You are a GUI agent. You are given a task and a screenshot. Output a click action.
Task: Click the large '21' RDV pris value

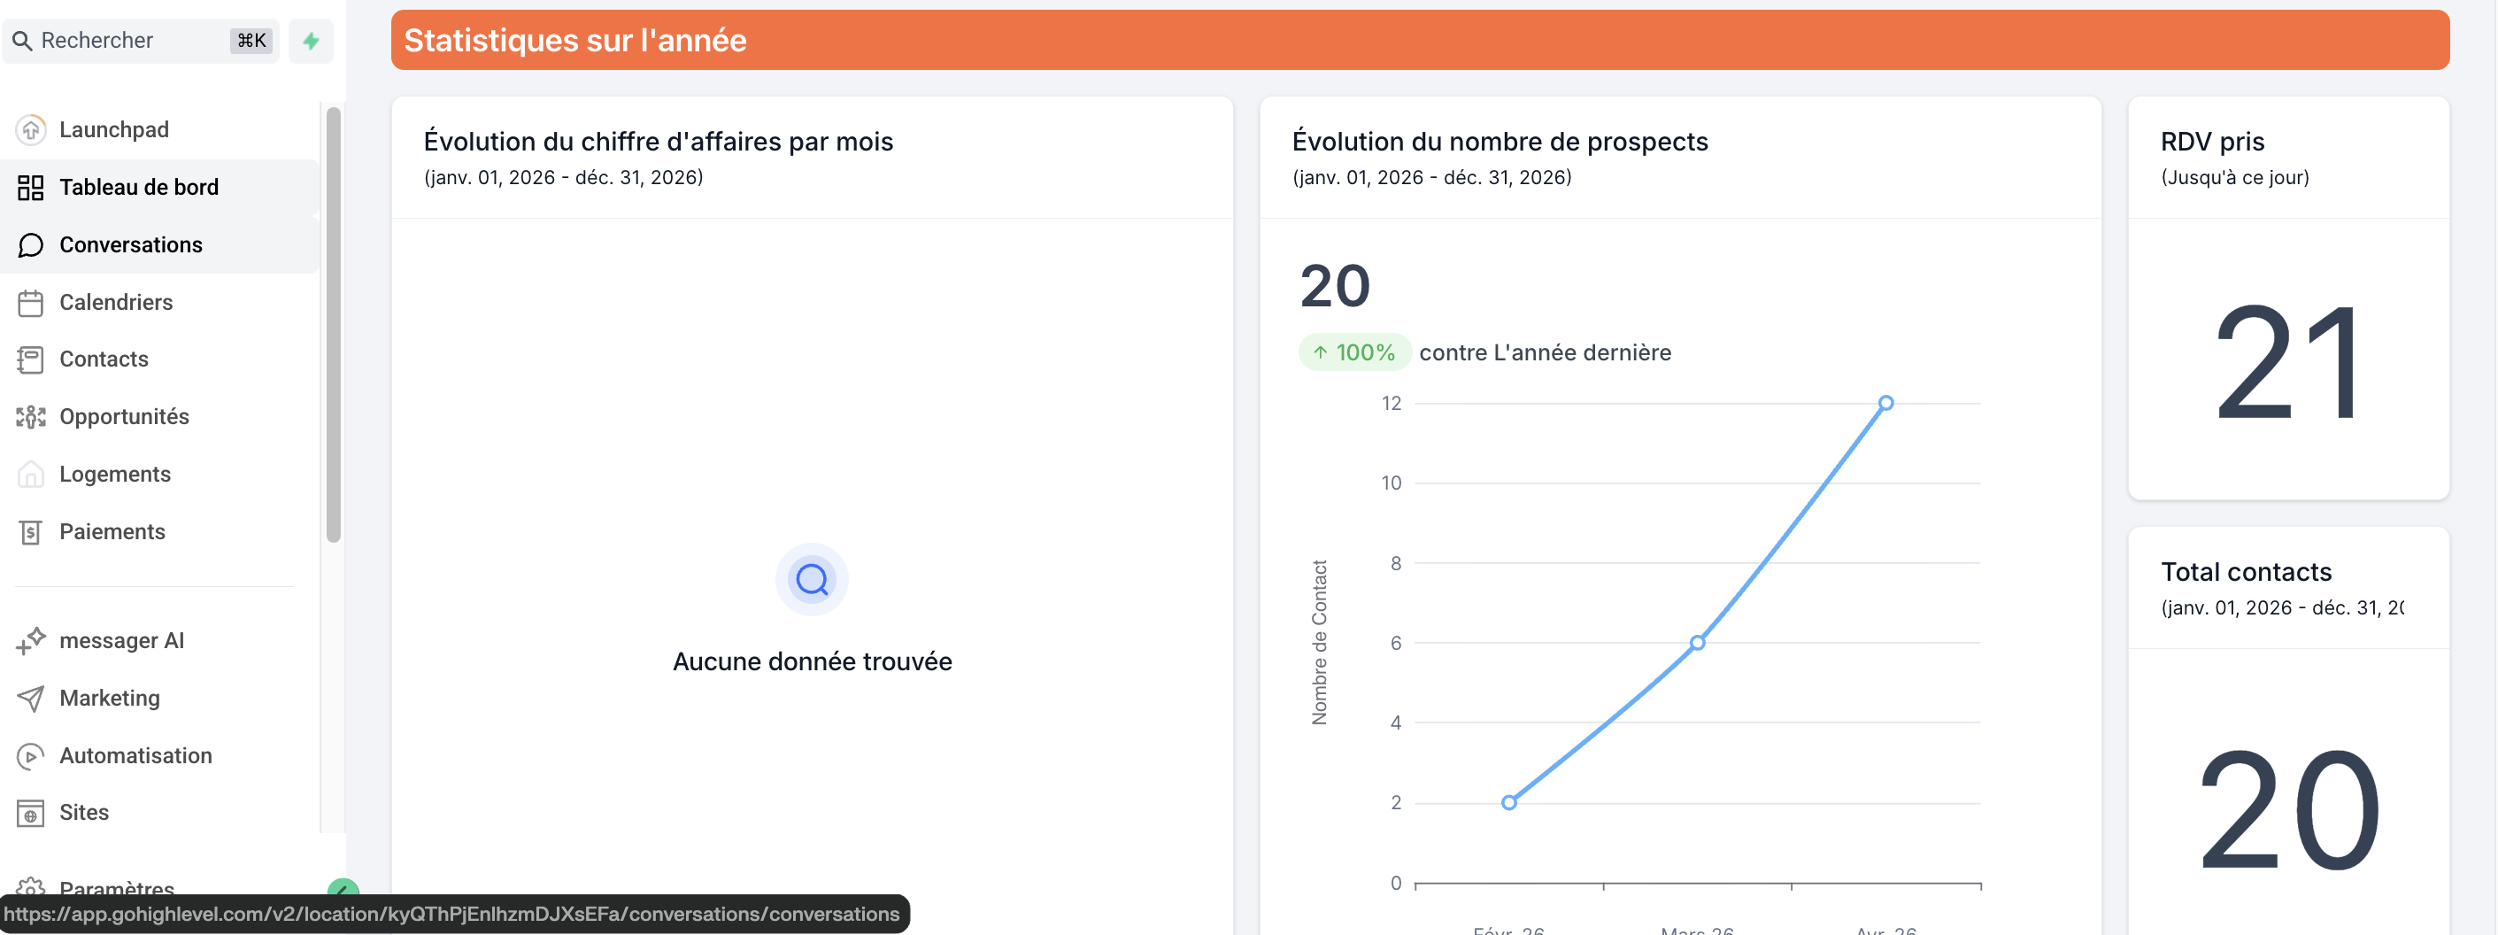coord(2288,362)
